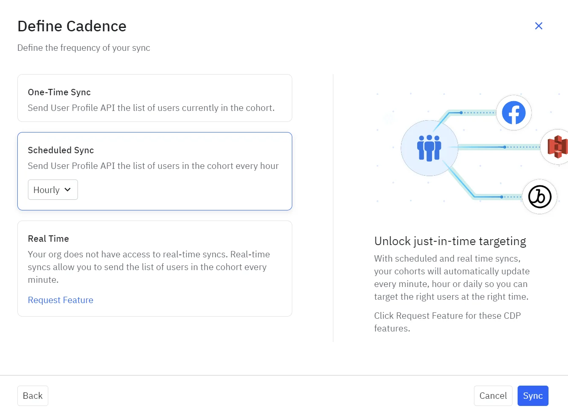Open the Hourly frequency dropdown
Screen dimensions: 568x414
[x=53, y=190]
